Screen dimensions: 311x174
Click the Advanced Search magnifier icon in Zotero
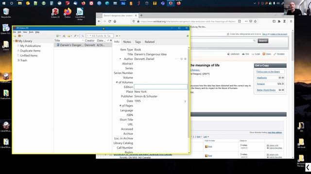pyautogui.click(x=83, y=36)
